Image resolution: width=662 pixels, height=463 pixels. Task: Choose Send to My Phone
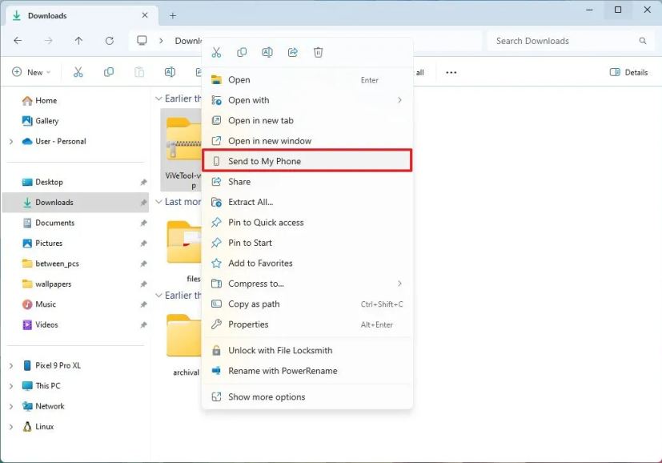pos(307,161)
